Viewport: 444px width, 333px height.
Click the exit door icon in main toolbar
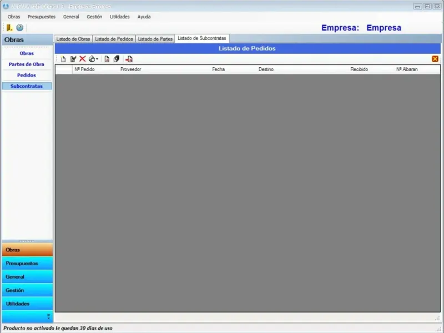tap(9, 27)
